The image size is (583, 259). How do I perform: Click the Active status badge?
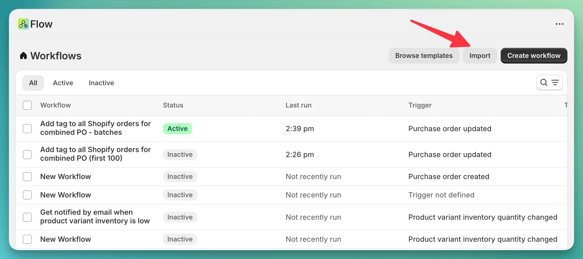(x=177, y=128)
